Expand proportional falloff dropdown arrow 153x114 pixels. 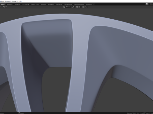tap(87, 7)
